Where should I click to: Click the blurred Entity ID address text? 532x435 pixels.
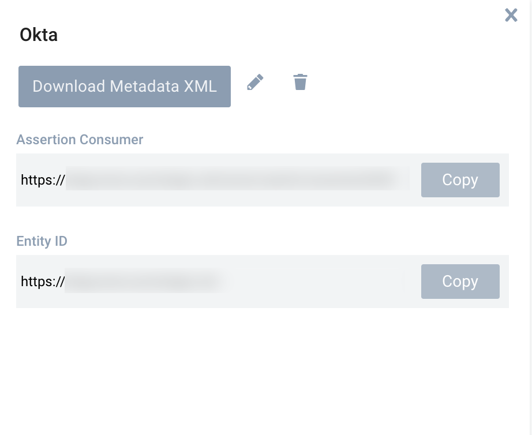tap(144, 282)
